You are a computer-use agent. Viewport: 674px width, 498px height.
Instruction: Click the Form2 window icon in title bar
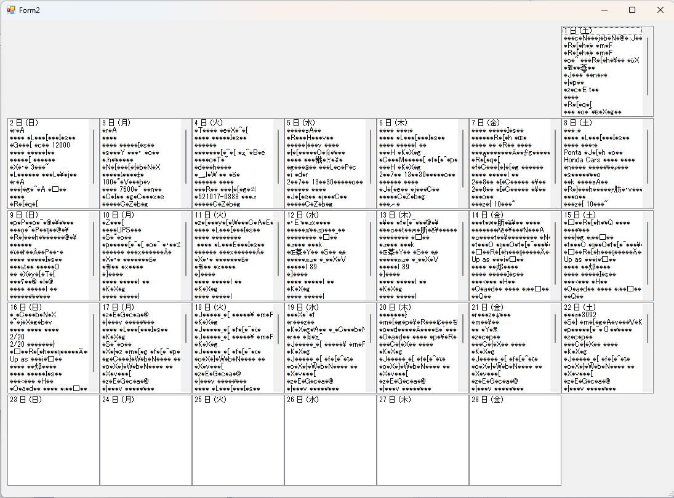click(x=10, y=10)
